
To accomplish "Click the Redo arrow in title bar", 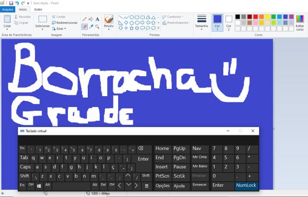I will 23,3.
